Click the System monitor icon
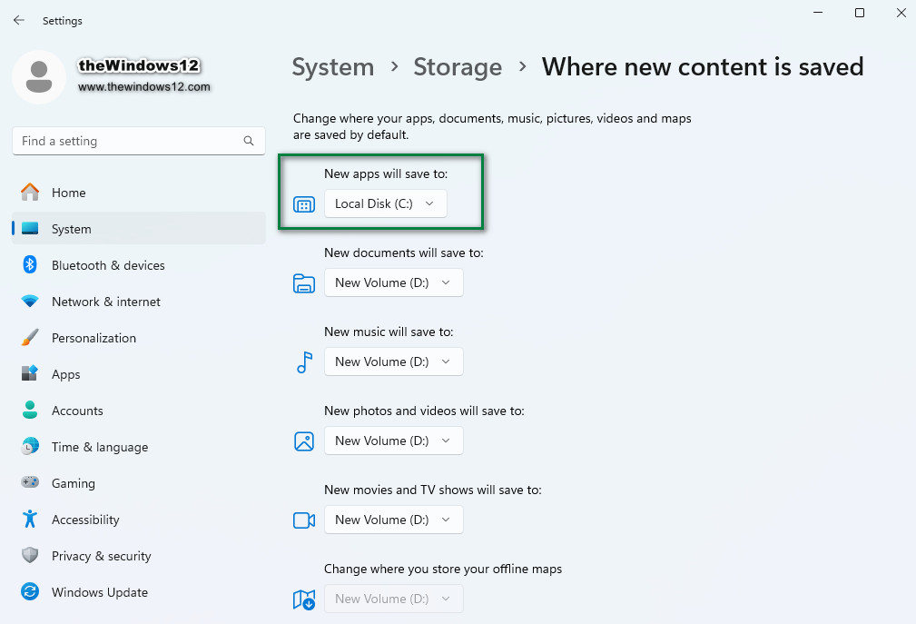Image resolution: width=916 pixels, height=624 pixels. pos(30,229)
